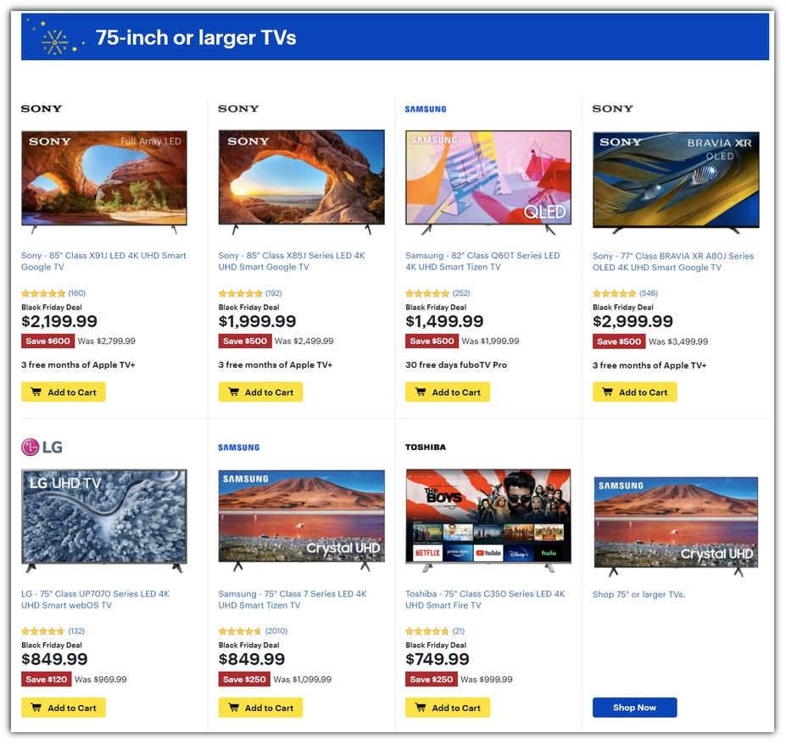The height and width of the screenshot is (744, 786).
Task: Add the Toshiba C350 Fire TV to cart
Action: [448, 708]
